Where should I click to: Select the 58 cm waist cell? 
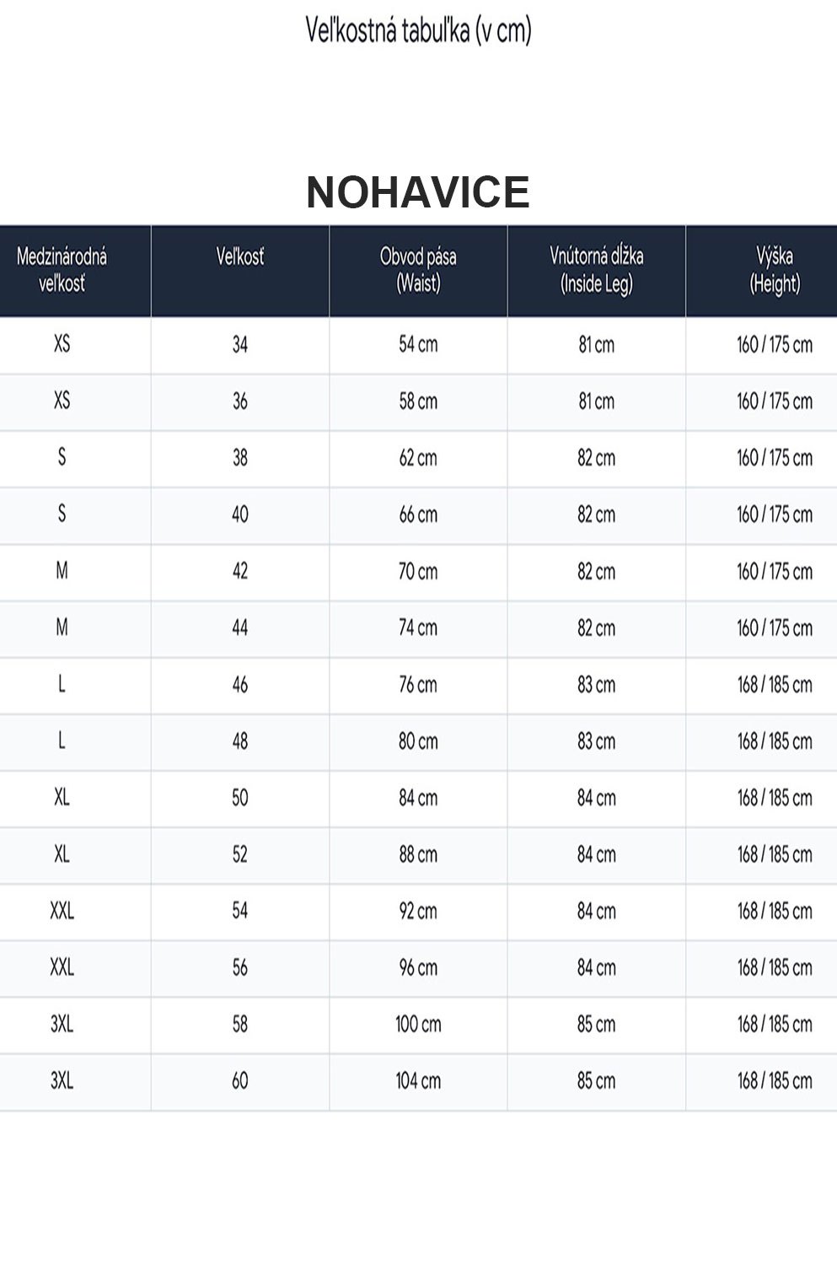418,401
